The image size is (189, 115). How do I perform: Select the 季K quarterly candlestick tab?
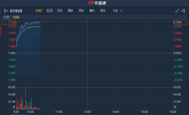tap(92, 11)
